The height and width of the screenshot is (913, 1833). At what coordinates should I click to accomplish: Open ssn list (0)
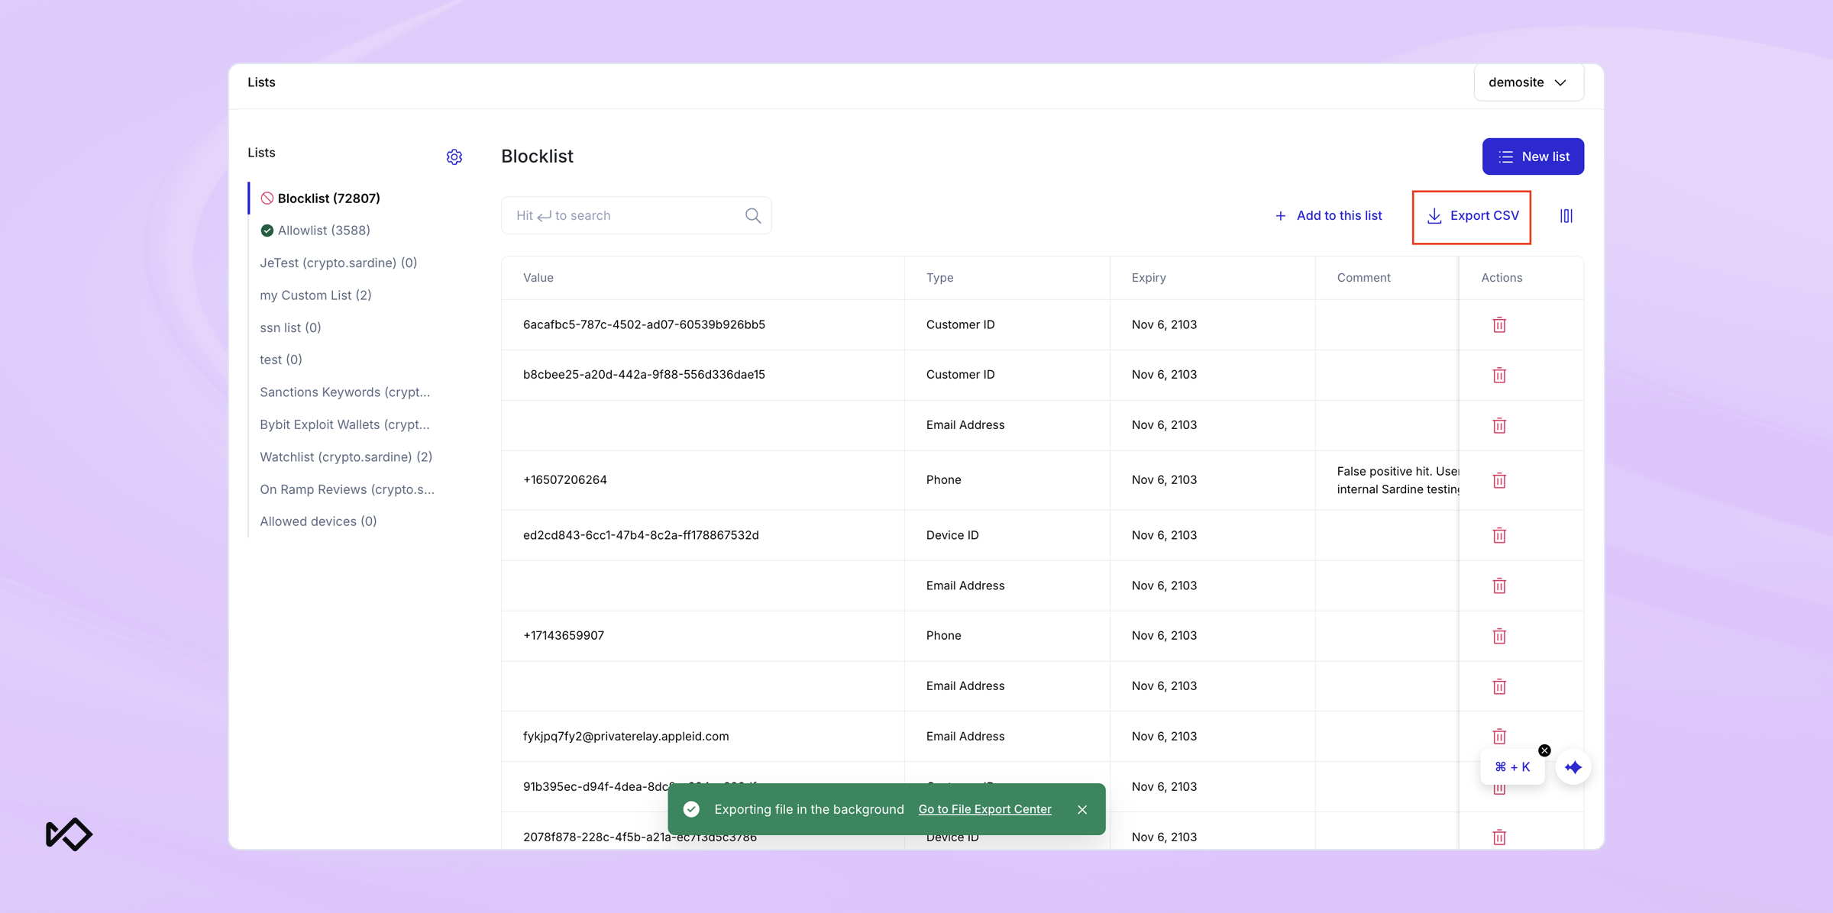click(290, 327)
